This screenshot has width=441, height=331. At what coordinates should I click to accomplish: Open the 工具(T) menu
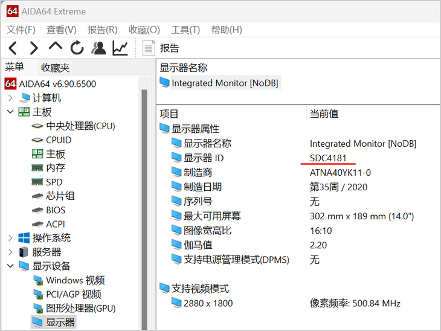click(185, 30)
